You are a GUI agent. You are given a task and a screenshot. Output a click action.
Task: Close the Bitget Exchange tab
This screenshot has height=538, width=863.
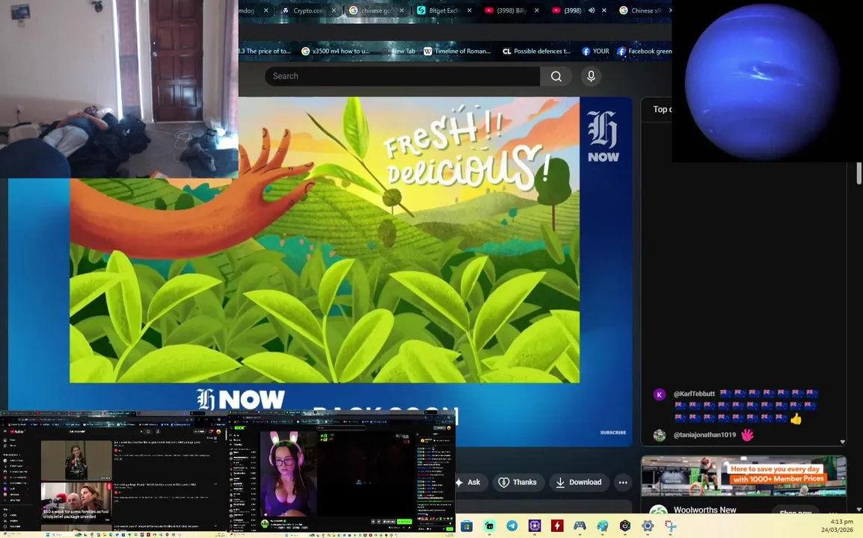[469, 10]
